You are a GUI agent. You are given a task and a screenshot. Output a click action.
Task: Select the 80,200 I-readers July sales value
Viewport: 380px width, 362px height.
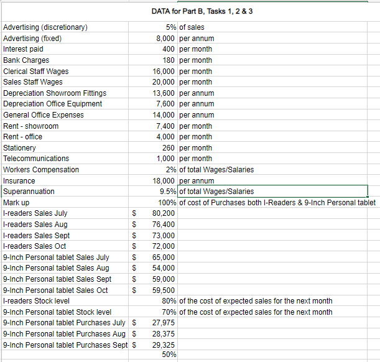click(x=153, y=213)
